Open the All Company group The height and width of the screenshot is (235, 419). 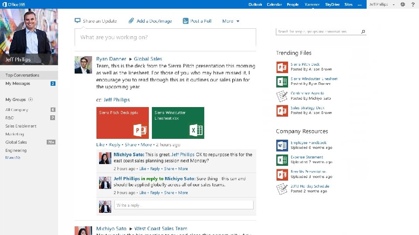[17, 110]
